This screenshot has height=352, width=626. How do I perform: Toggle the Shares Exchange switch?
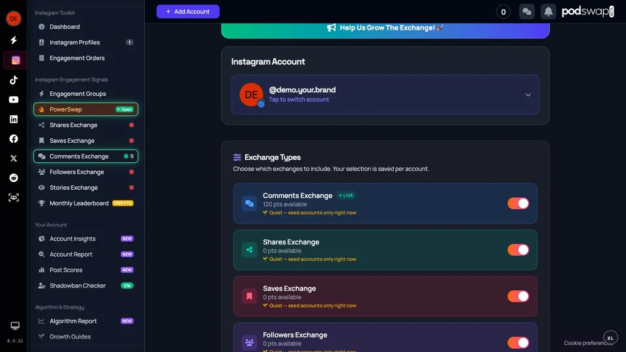(x=518, y=250)
